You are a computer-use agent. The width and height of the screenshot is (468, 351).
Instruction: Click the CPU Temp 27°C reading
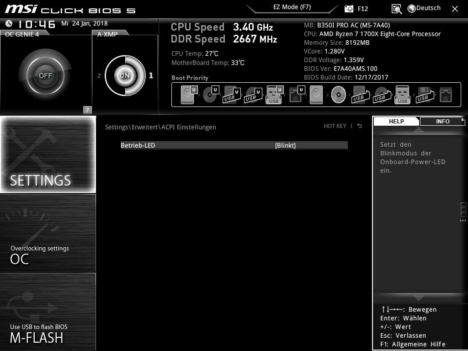[195, 54]
